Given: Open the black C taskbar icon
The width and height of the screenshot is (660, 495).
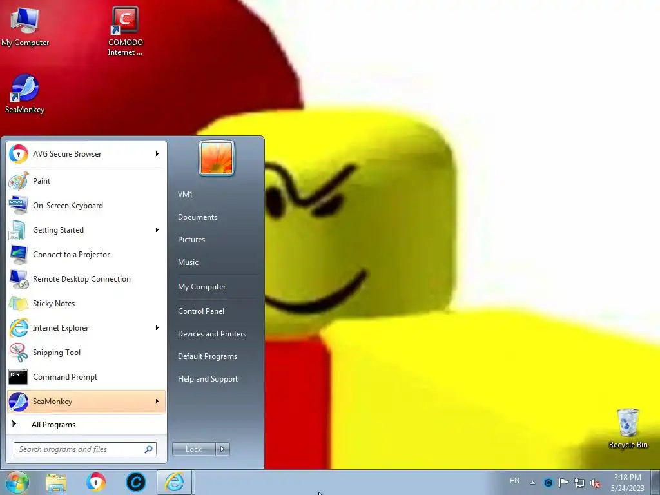Looking at the screenshot, I should point(135,482).
